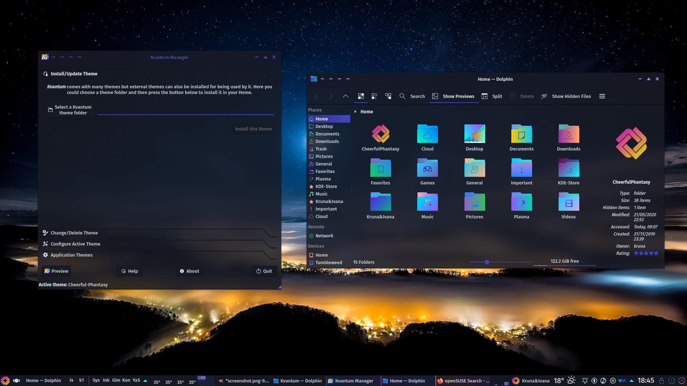The image size is (687, 386).
Task: Open Network under Remote in Dolphin
Action: 329,236
